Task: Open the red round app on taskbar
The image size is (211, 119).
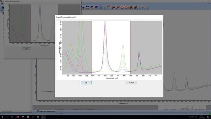Action: 17,117
